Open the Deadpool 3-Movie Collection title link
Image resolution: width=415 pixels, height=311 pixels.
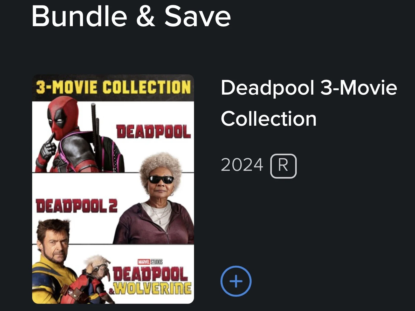coord(309,103)
